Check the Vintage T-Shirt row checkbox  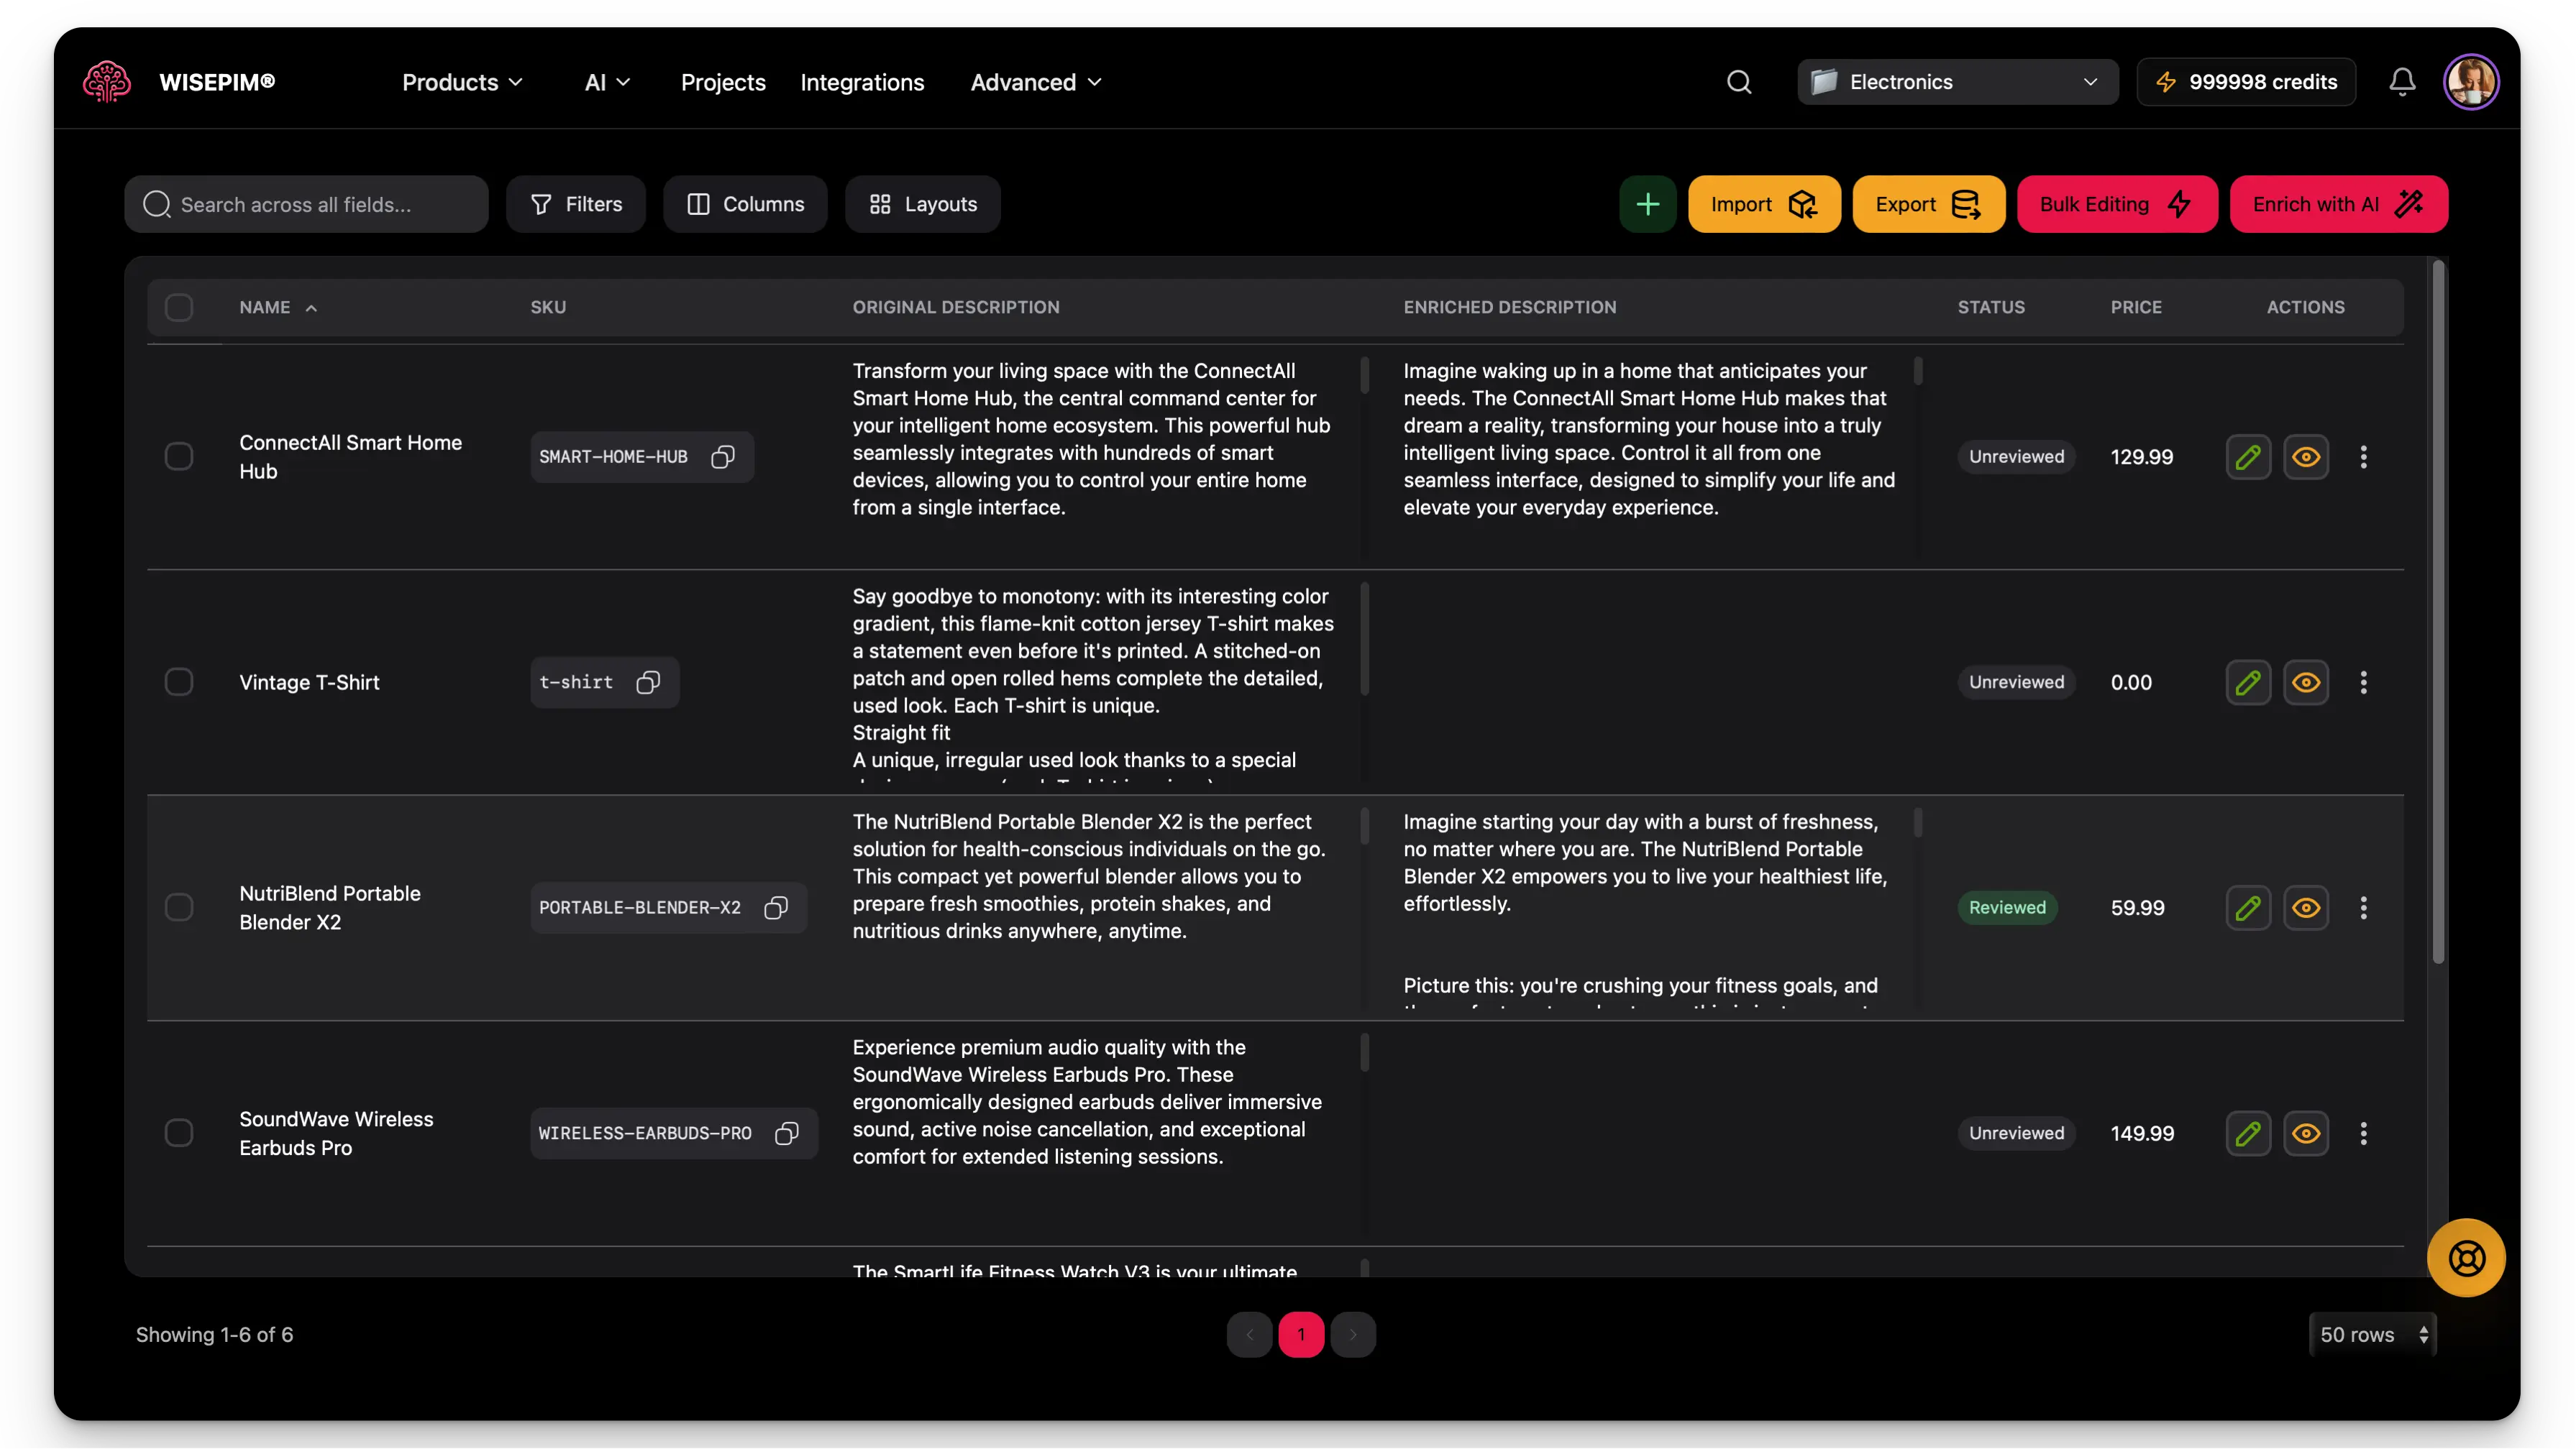(180, 681)
